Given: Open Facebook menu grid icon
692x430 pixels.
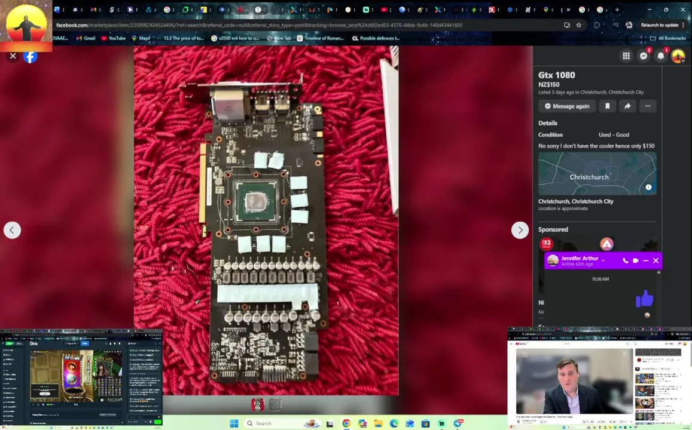Looking at the screenshot, I should click(626, 56).
